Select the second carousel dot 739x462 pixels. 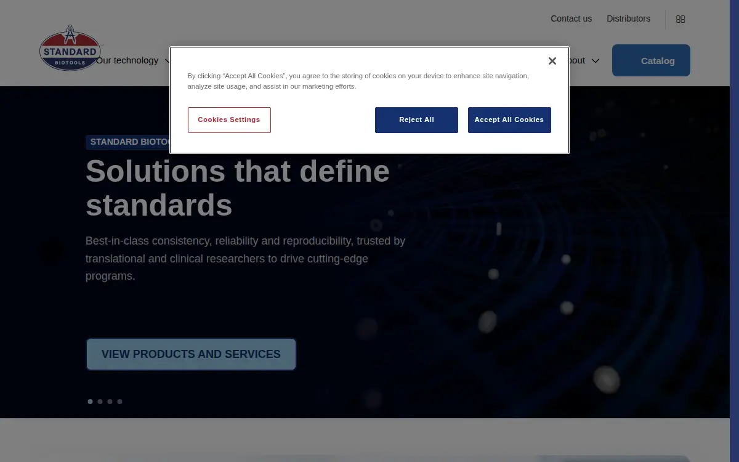[100, 402]
